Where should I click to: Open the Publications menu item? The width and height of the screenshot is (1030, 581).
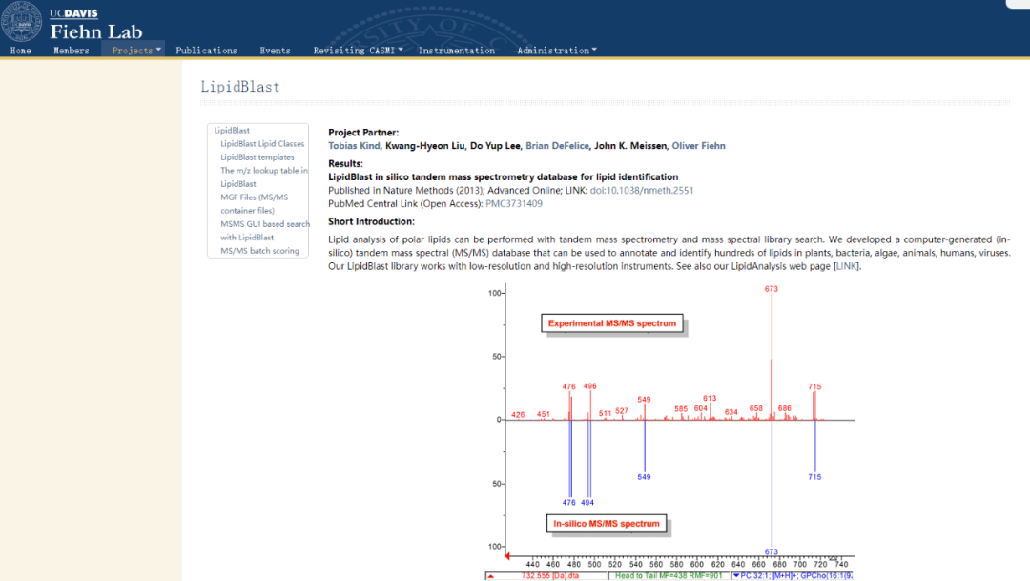206,50
